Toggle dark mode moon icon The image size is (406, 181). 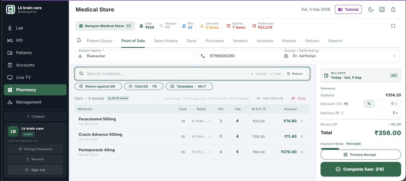(x=371, y=9)
